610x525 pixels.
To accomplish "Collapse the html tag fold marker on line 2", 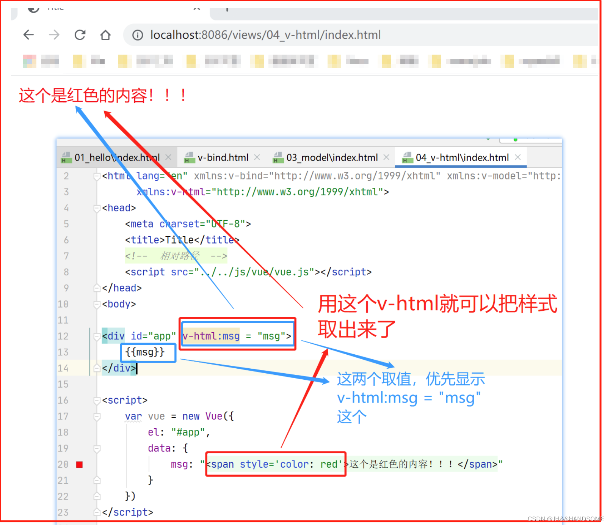I will point(97,176).
